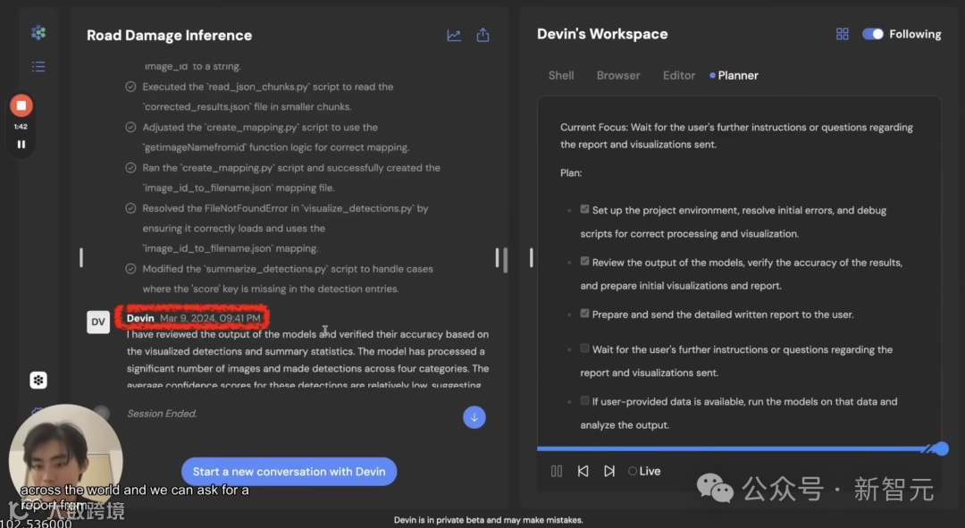Viewport: 965px width, 528px height.
Task: Share the Road Damage Inference session
Action: pos(483,35)
